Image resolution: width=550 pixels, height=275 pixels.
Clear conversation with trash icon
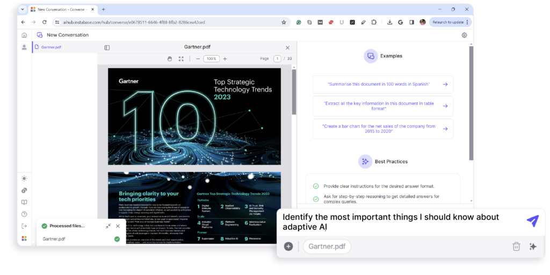[x=516, y=246]
